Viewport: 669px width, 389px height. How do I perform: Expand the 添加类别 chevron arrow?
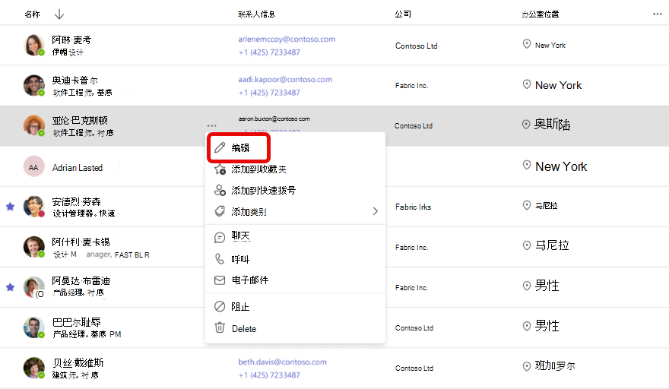click(x=375, y=211)
